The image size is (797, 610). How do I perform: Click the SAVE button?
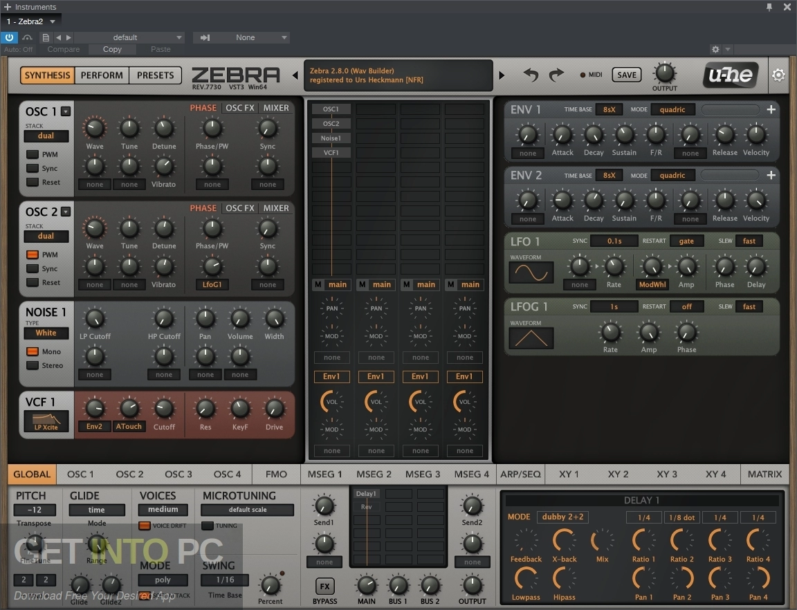(626, 75)
